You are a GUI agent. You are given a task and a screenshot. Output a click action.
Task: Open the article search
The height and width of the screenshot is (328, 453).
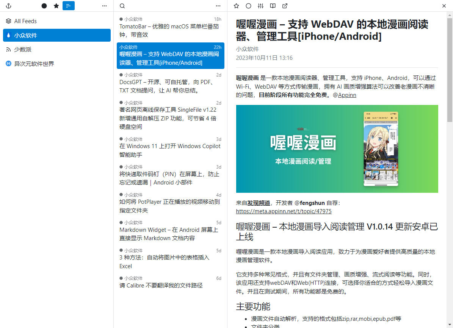pos(122,6)
